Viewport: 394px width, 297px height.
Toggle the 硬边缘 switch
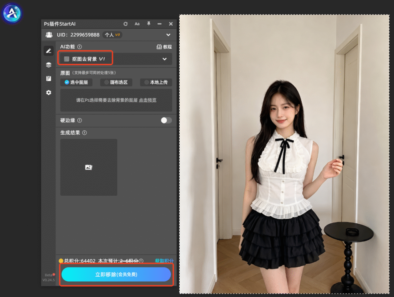click(166, 120)
